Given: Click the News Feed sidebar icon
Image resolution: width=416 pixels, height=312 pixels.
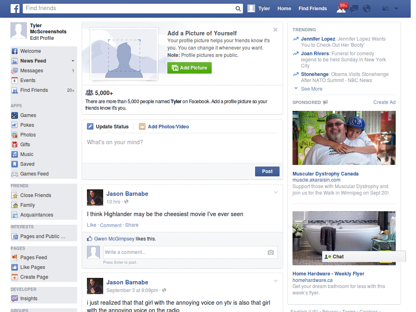Looking at the screenshot, I should click(x=15, y=61).
